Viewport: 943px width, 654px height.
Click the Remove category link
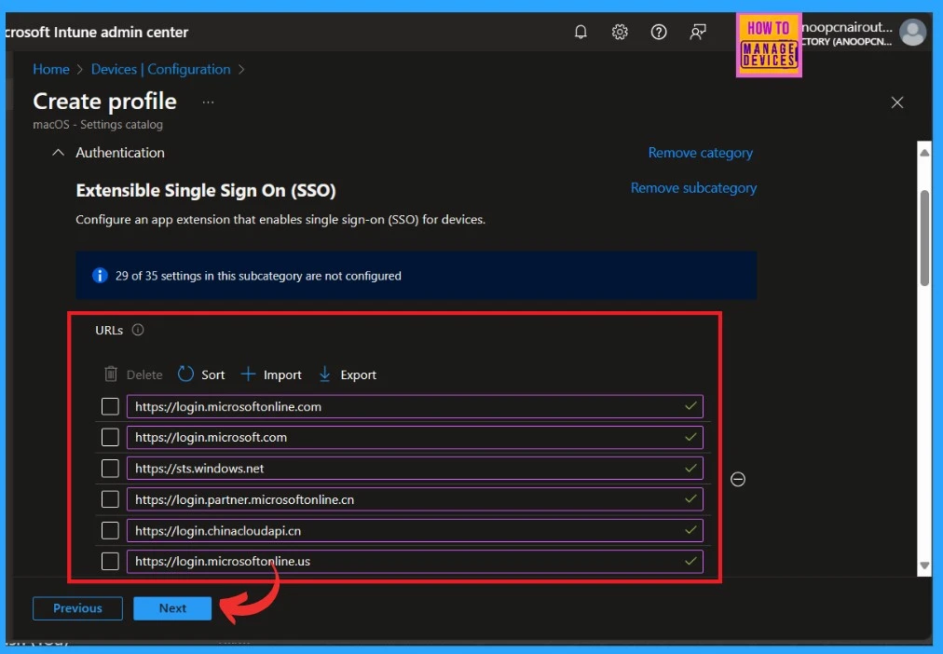coord(700,153)
